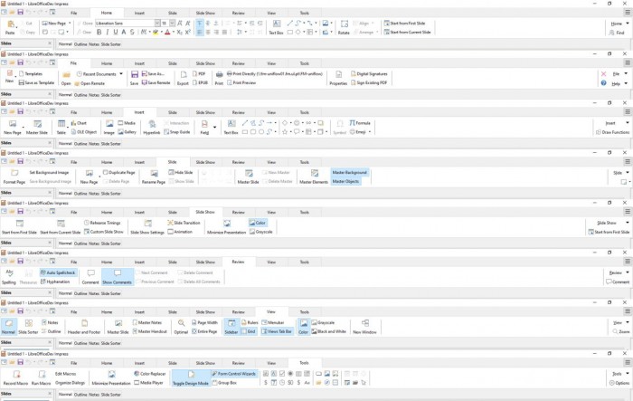Click the Rotate tool in Home ribbon
Image resolution: width=633 pixels, height=401 pixels.
(344, 27)
